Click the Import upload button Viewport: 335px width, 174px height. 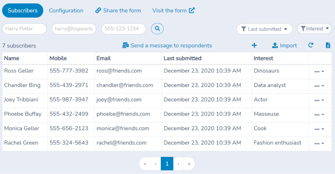coord(284,46)
